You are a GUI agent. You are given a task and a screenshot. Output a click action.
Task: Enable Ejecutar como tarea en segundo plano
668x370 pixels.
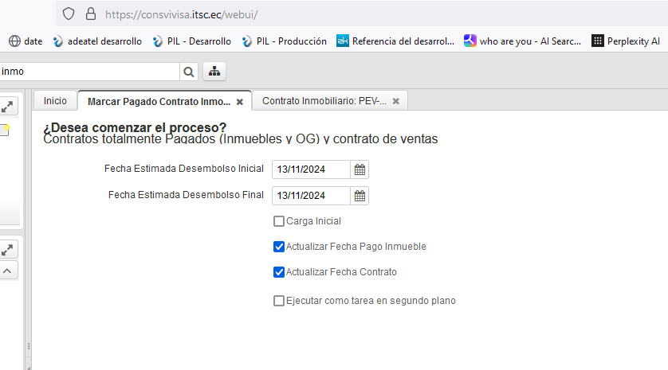278,301
